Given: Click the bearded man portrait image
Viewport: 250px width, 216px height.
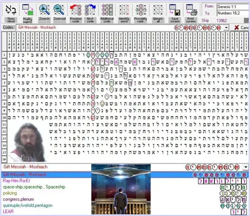Looking at the screenshot, I should (x=28, y=142).
